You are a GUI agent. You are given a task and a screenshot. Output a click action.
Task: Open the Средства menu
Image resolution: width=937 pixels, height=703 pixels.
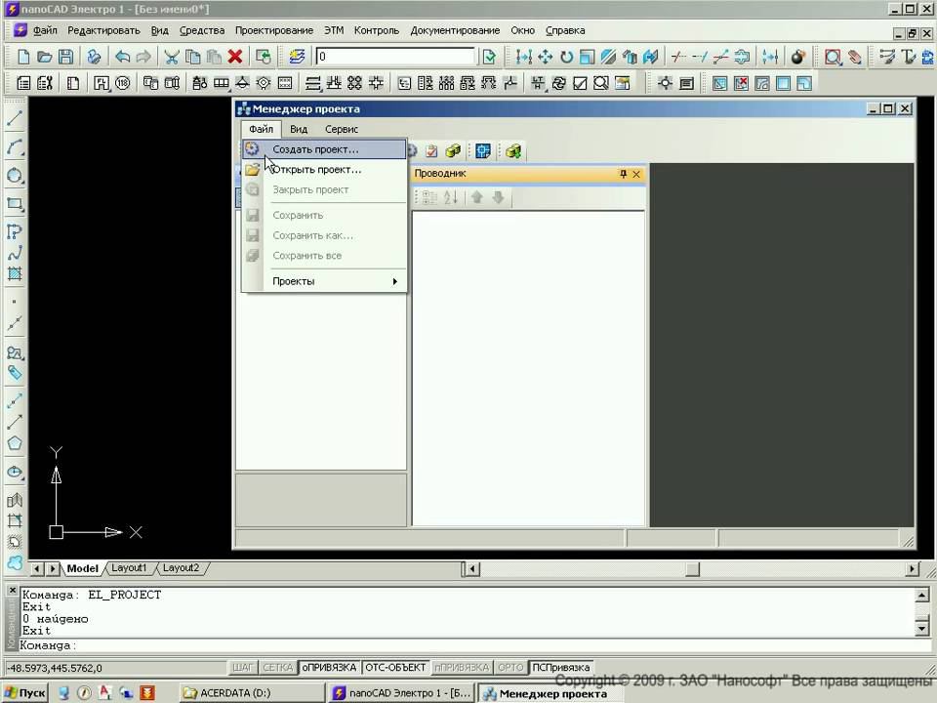click(202, 30)
